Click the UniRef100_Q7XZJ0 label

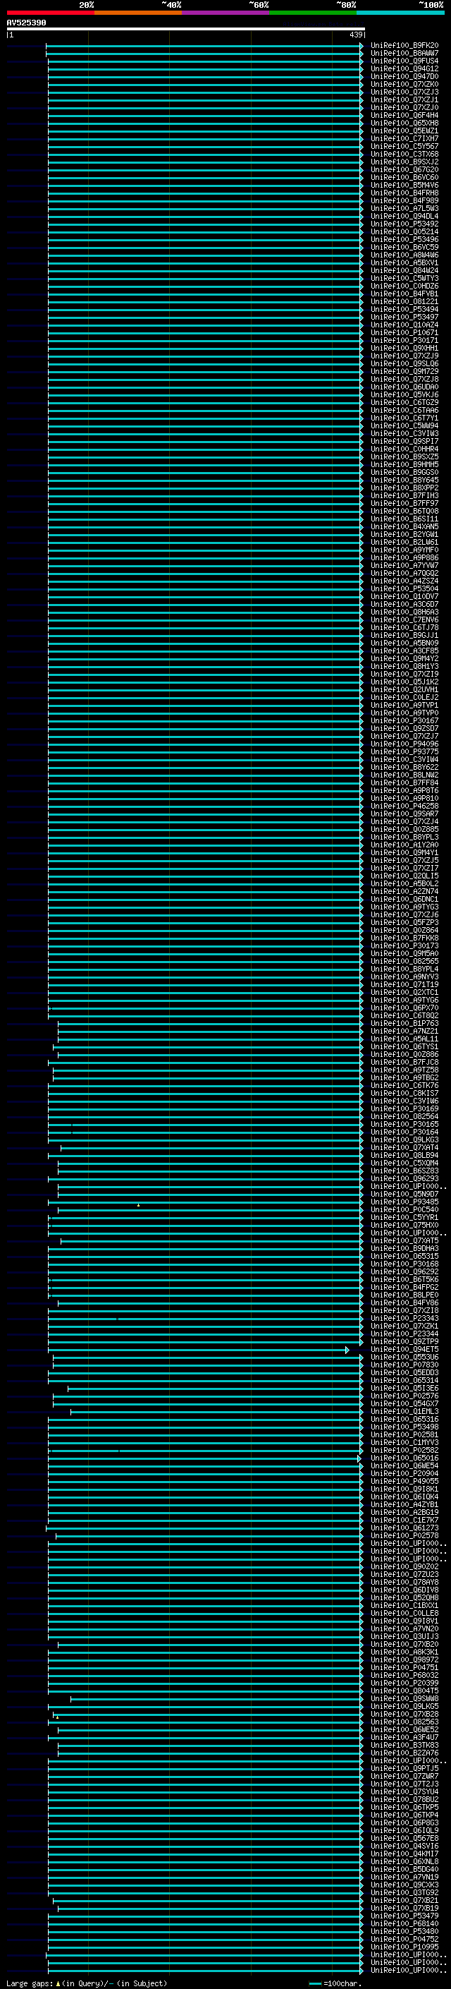[404, 107]
